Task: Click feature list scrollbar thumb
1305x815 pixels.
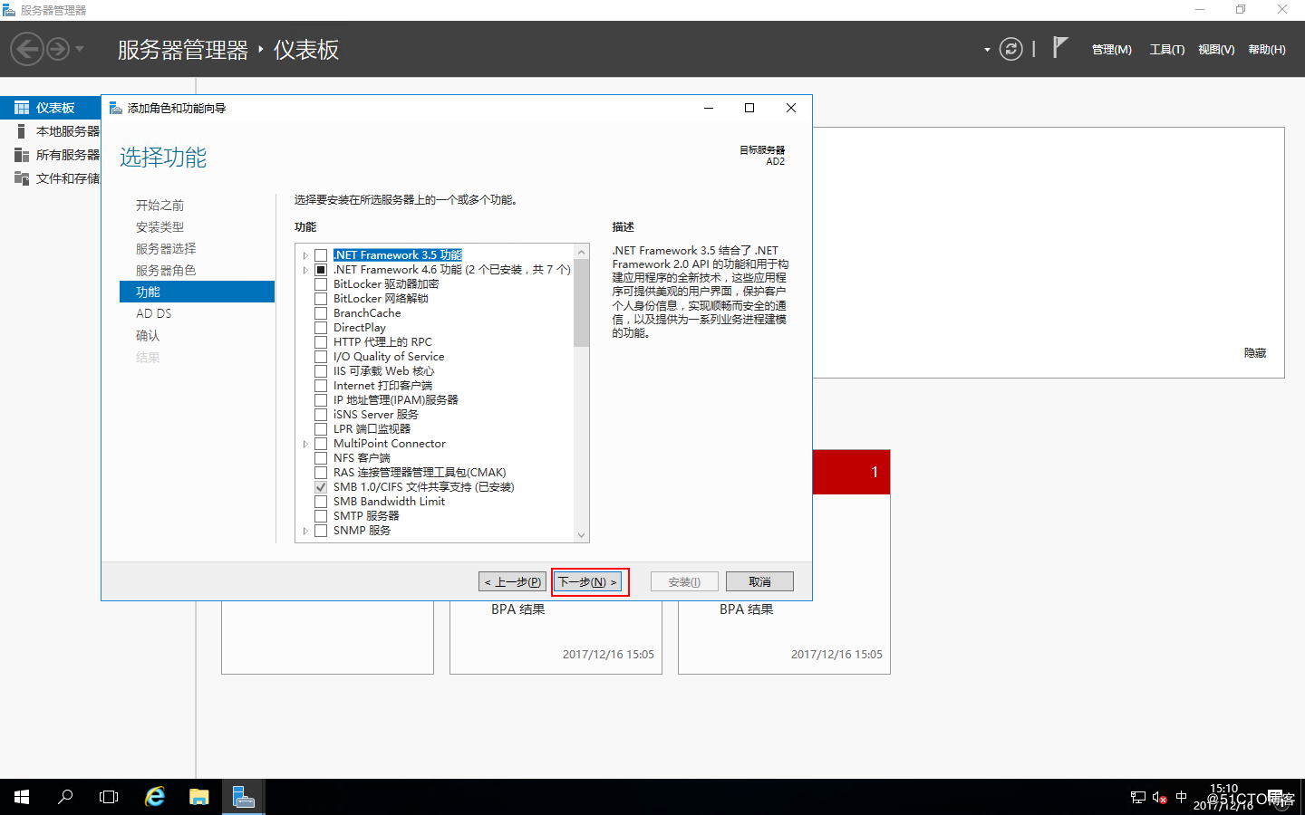Action: pos(582,302)
